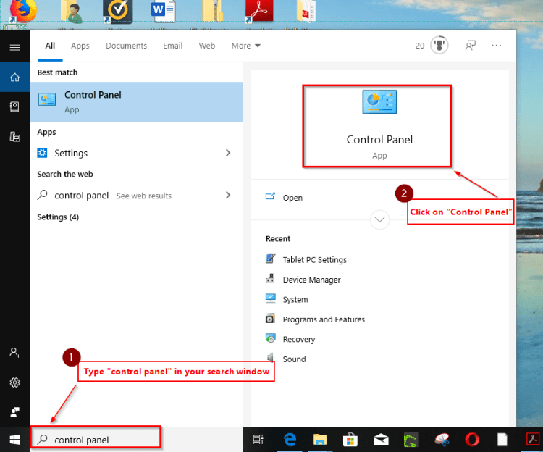
Task: Open Device Manager from the Recent list
Action: coord(311,280)
